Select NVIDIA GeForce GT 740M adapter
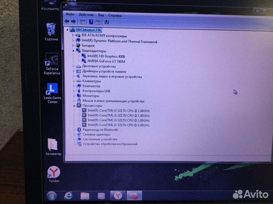273x204 pixels. tap(106, 61)
